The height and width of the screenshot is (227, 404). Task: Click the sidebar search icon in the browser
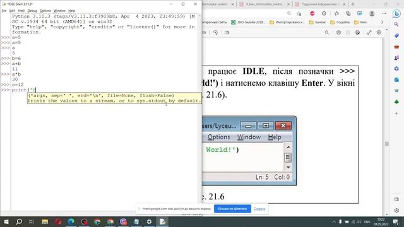(x=396, y=25)
